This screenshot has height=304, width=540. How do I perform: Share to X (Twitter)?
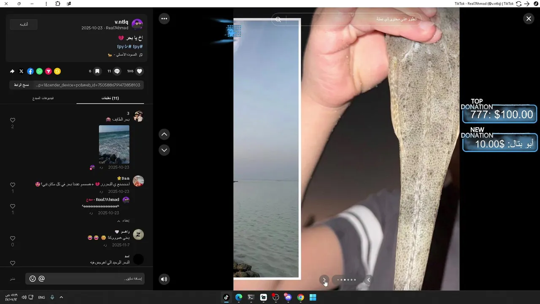click(x=22, y=71)
